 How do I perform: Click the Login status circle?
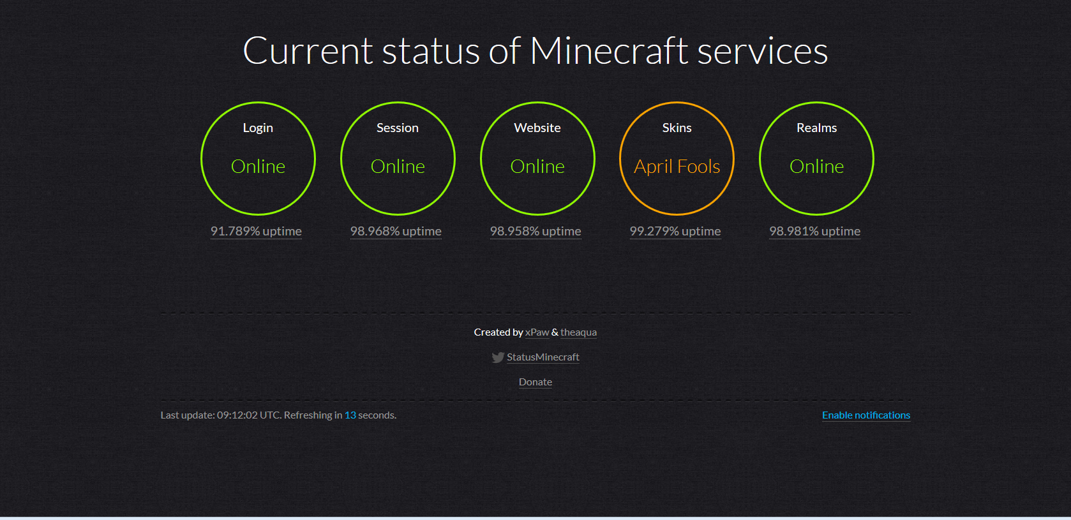[x=258, y=158]
